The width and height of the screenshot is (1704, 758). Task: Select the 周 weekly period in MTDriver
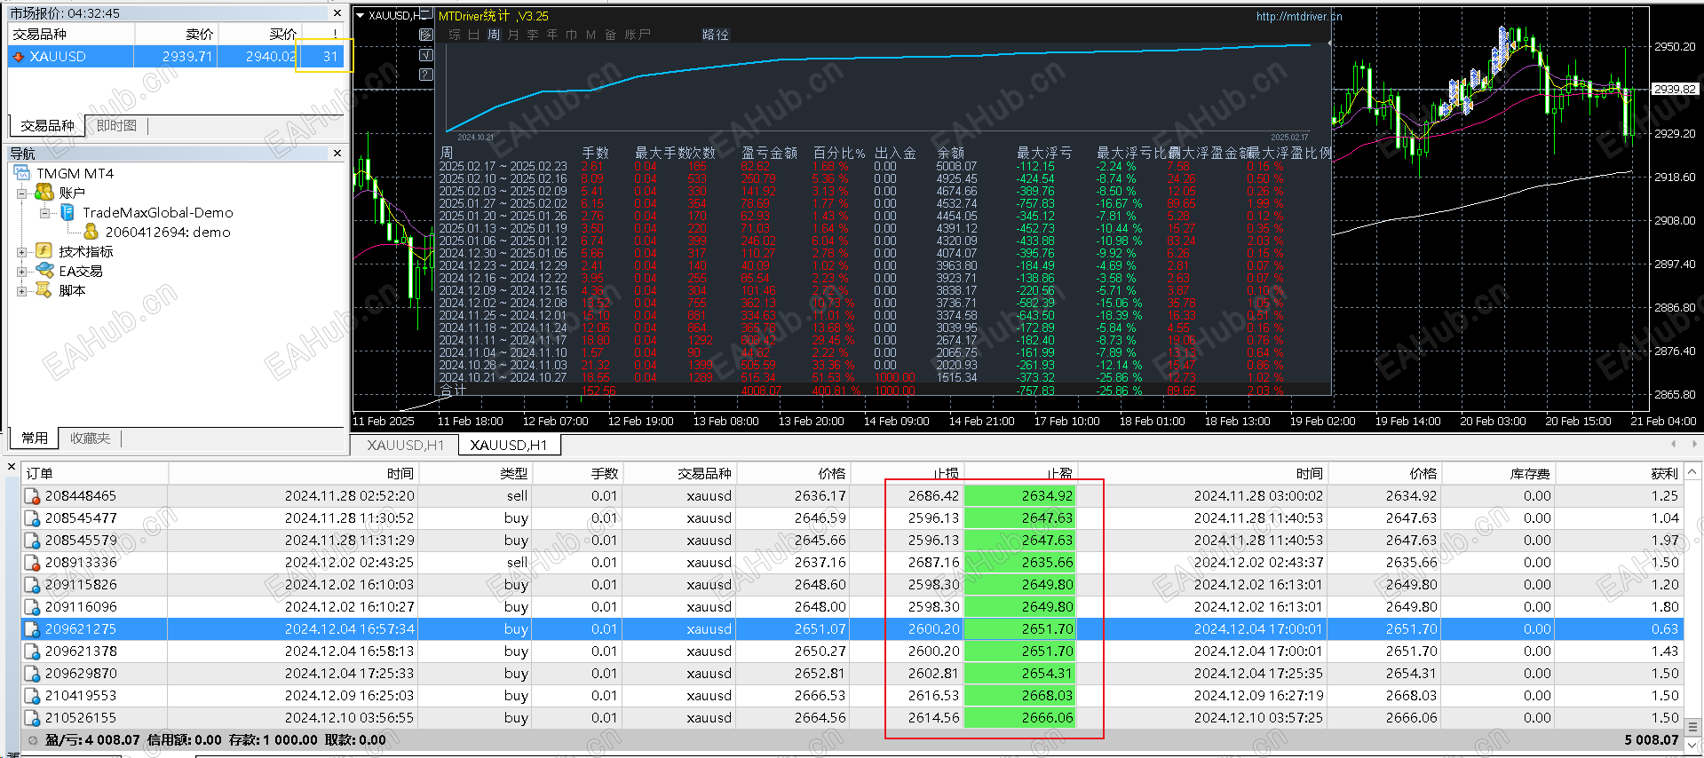[493, 35]
